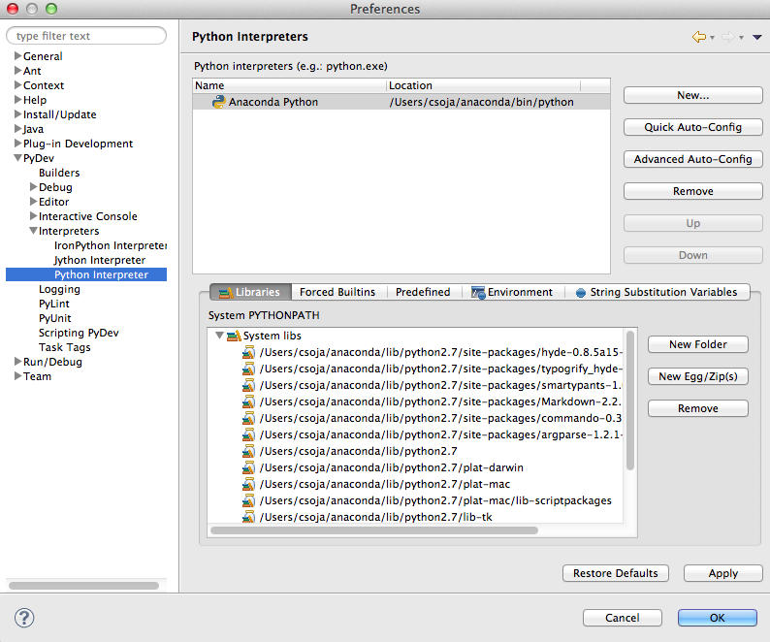Screen dimensions: 770x642
Task: Click the PYTHONPATH vertical scrollbar
Action: tap(630, 401)
